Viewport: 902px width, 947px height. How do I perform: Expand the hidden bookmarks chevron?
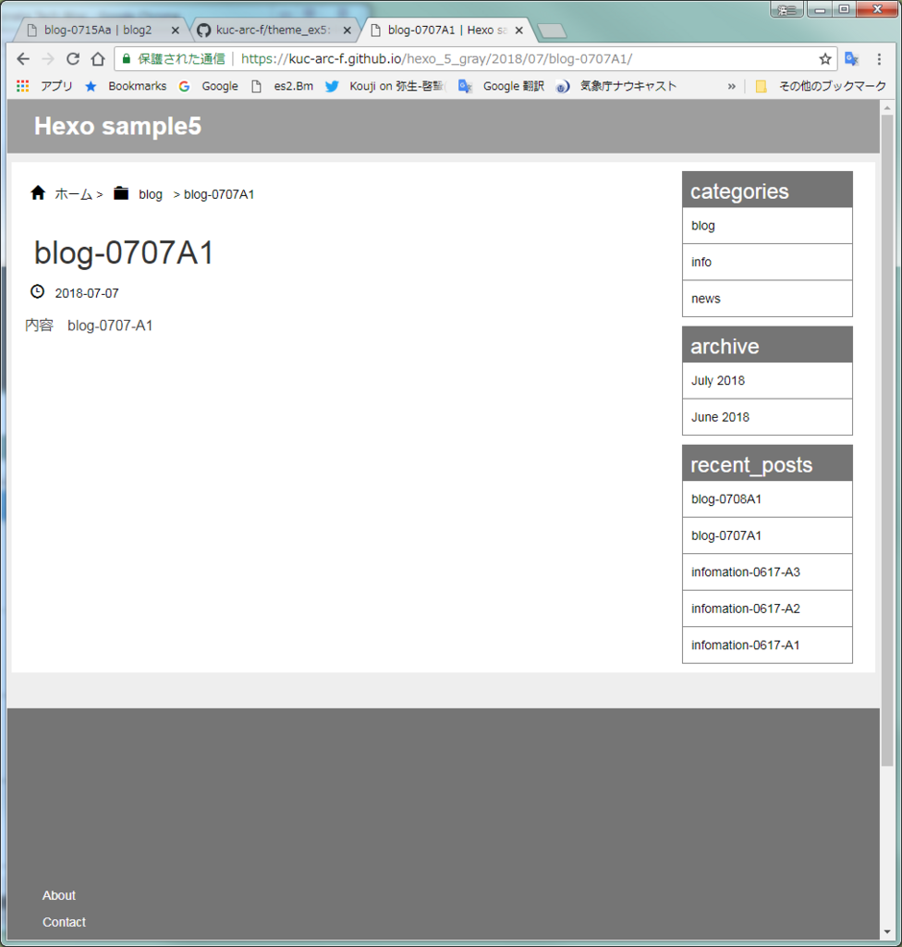pos(731,86)
